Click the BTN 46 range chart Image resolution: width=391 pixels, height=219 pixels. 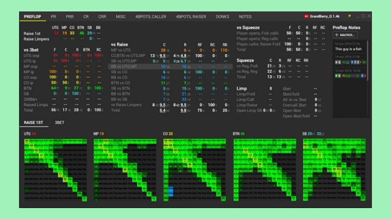point(265,170)
